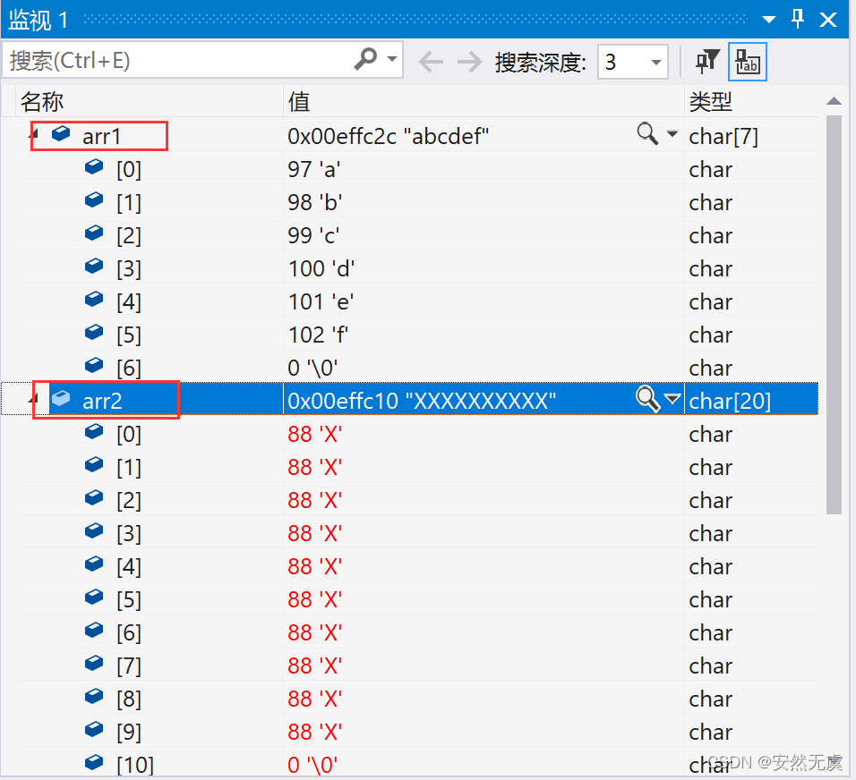Select arr1 element [5] row
Viewport: 856px width, 780px height.
(x=416, y=335)
